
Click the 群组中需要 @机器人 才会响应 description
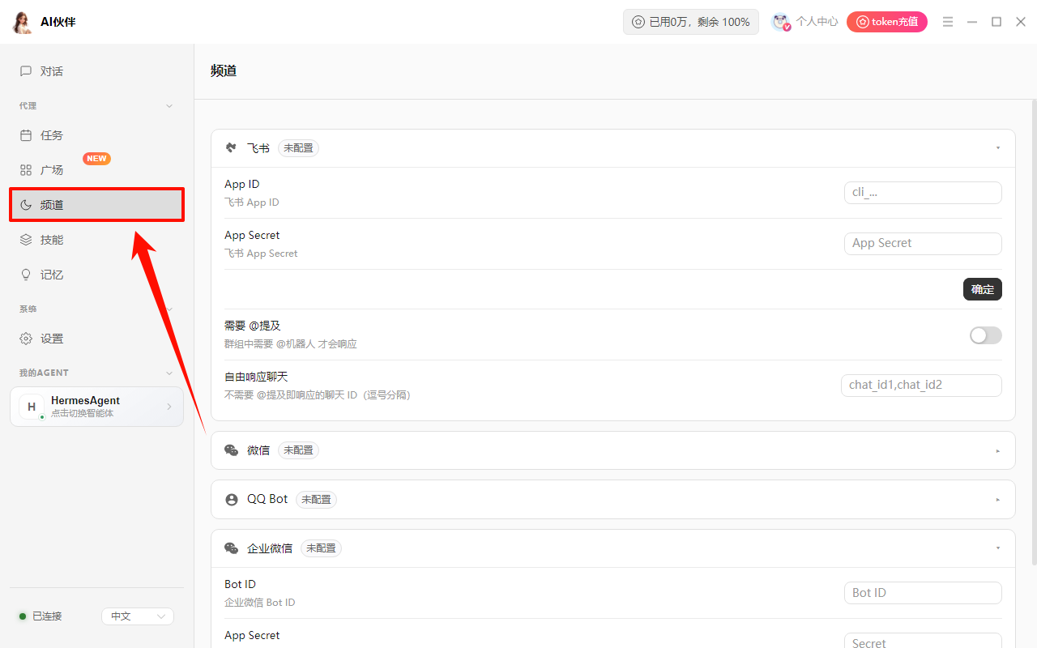point(290,344)
